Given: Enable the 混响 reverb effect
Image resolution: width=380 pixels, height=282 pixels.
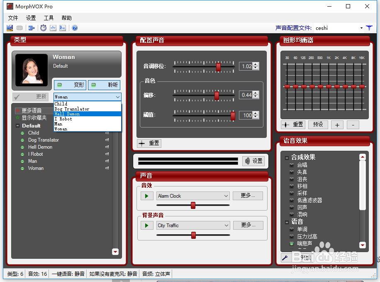Looking at the screenshot, I should point(292,214).
